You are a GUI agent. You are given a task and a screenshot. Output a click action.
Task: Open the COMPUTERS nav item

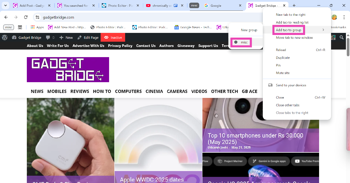pyautogui.click(x=128, y=91)
